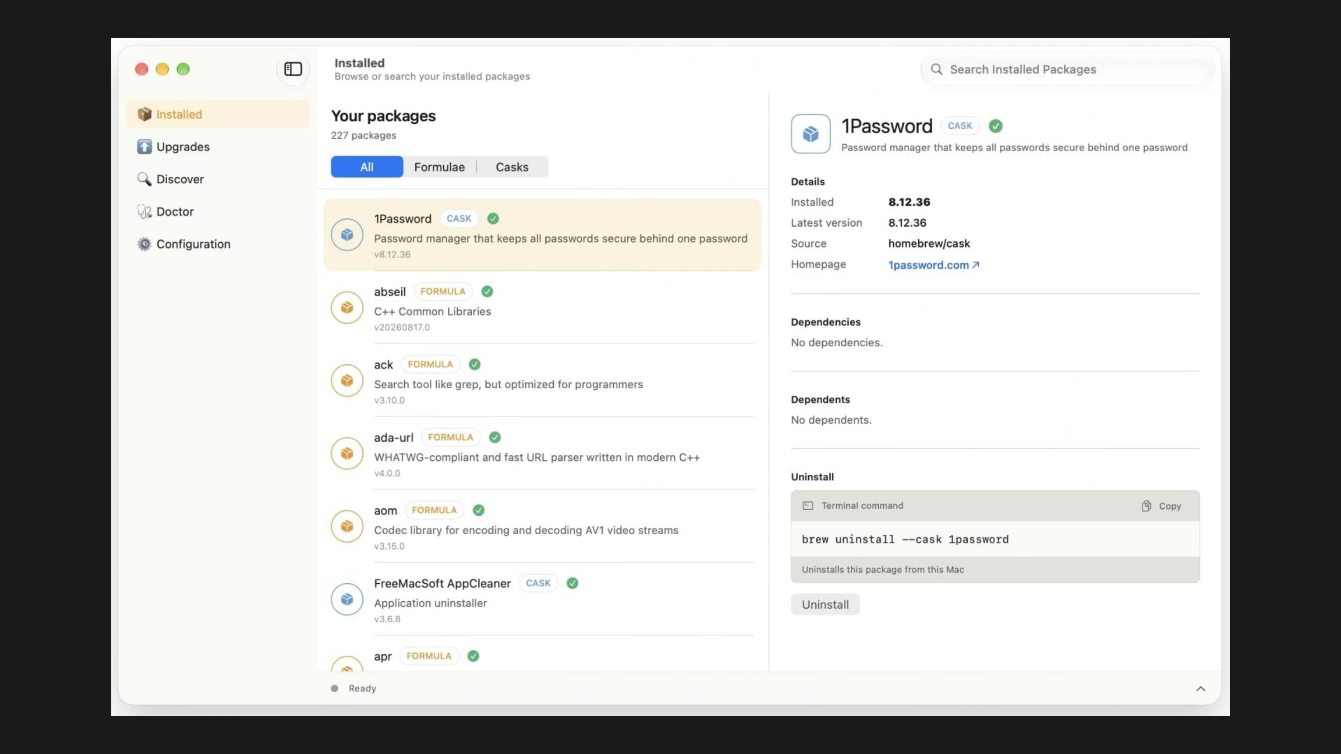The height and width of the screenshot is (754, 1341).
Task: Expand the status bar with the chevron
Action: pyautogui.click(x=1200, y=688)
